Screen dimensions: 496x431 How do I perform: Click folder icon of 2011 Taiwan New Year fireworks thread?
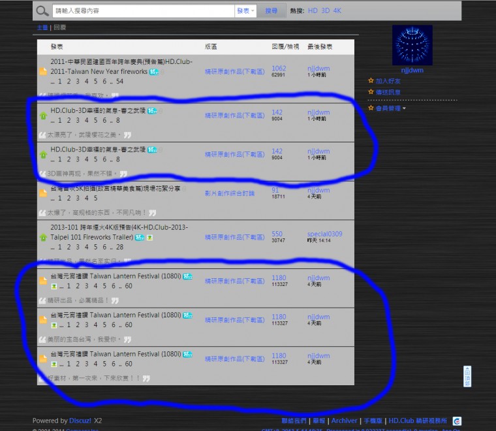pos(43,72)
